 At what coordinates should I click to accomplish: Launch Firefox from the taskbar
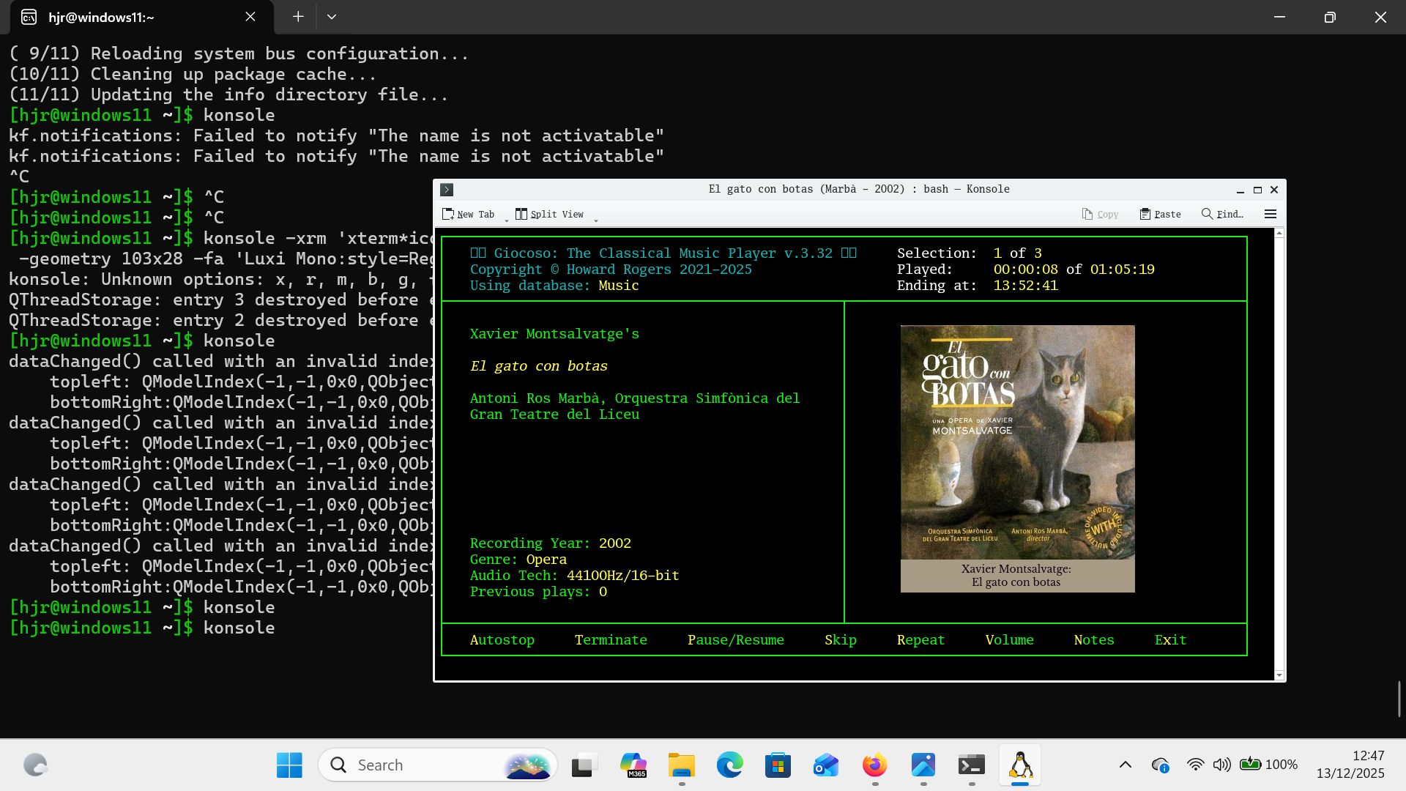coord(874,765)
